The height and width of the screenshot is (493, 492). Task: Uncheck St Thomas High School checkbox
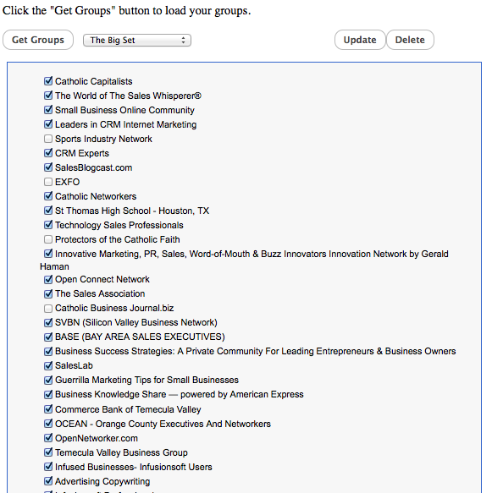pyautogui.click(x=48, y=211)
